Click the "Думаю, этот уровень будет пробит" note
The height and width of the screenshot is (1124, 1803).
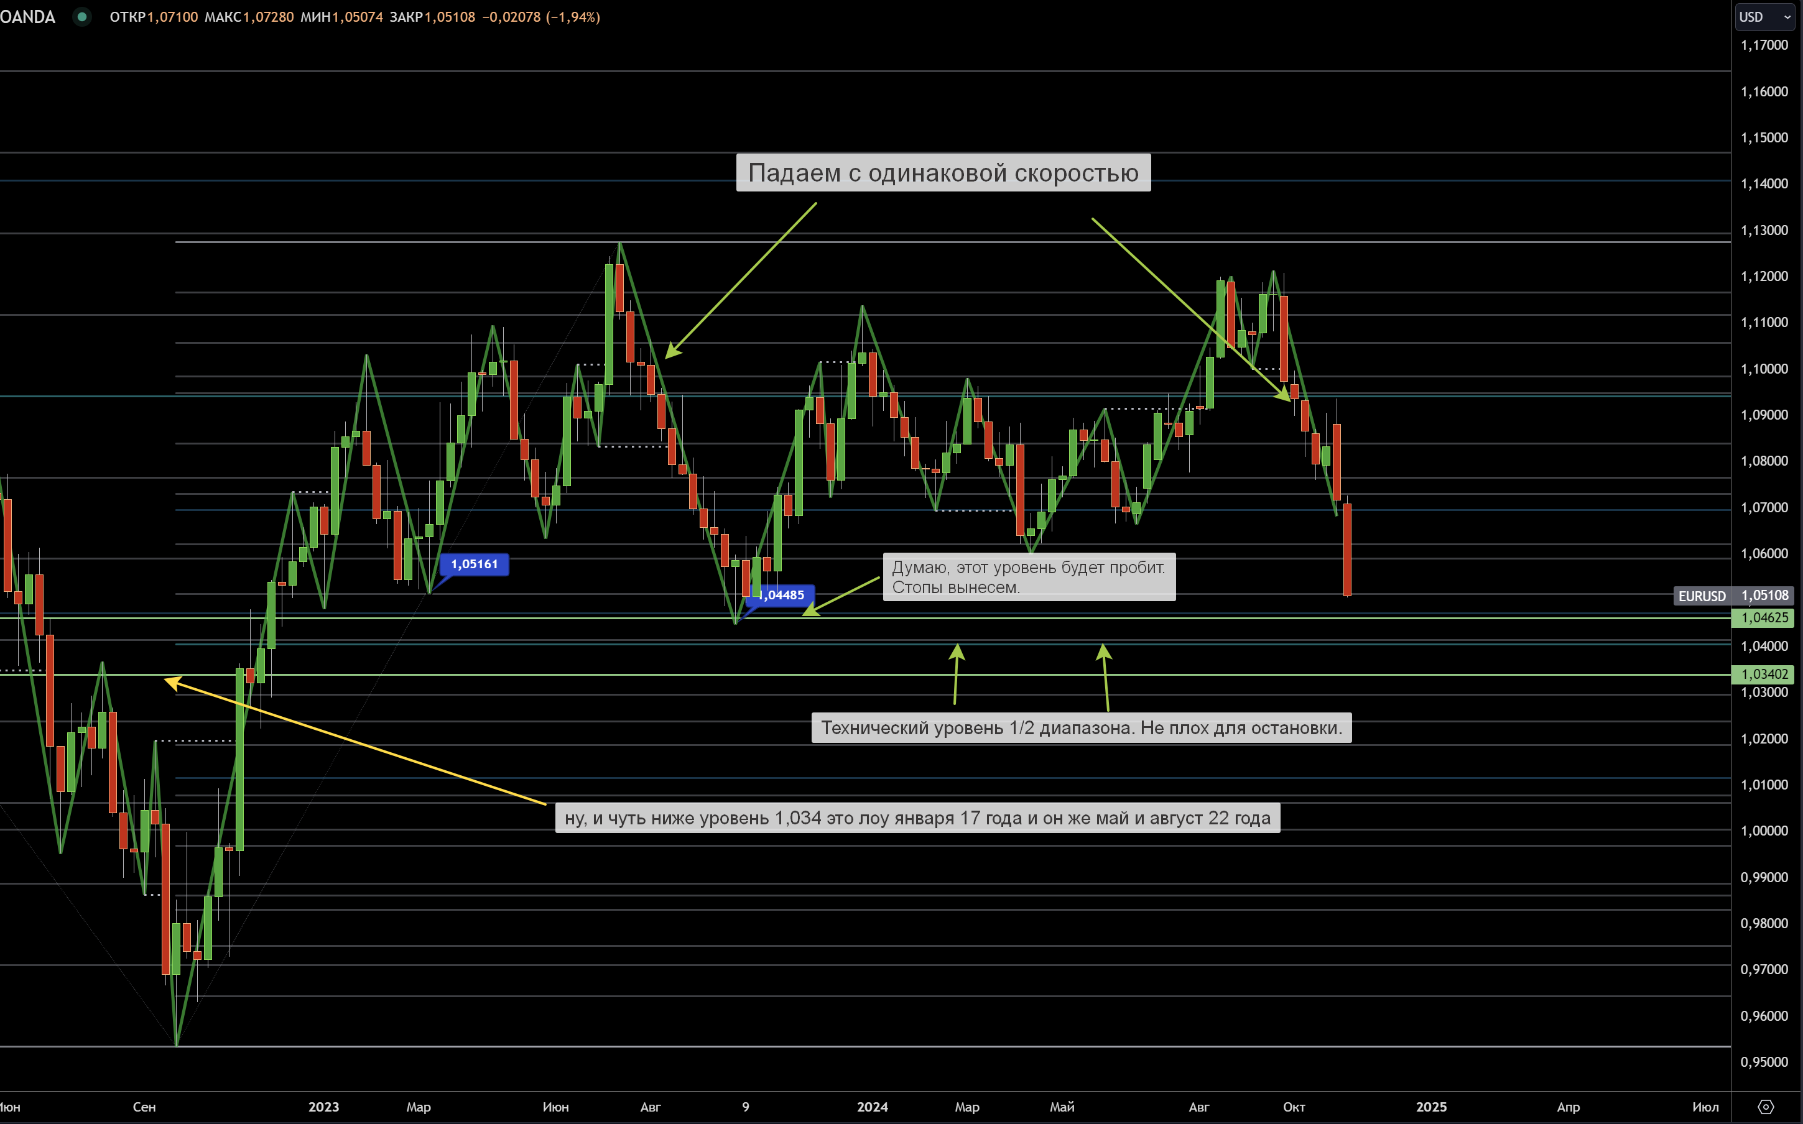click(1029, 577)
